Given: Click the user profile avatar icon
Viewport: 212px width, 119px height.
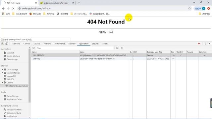Looking at the screenshot, I should [x=203, y=9].
